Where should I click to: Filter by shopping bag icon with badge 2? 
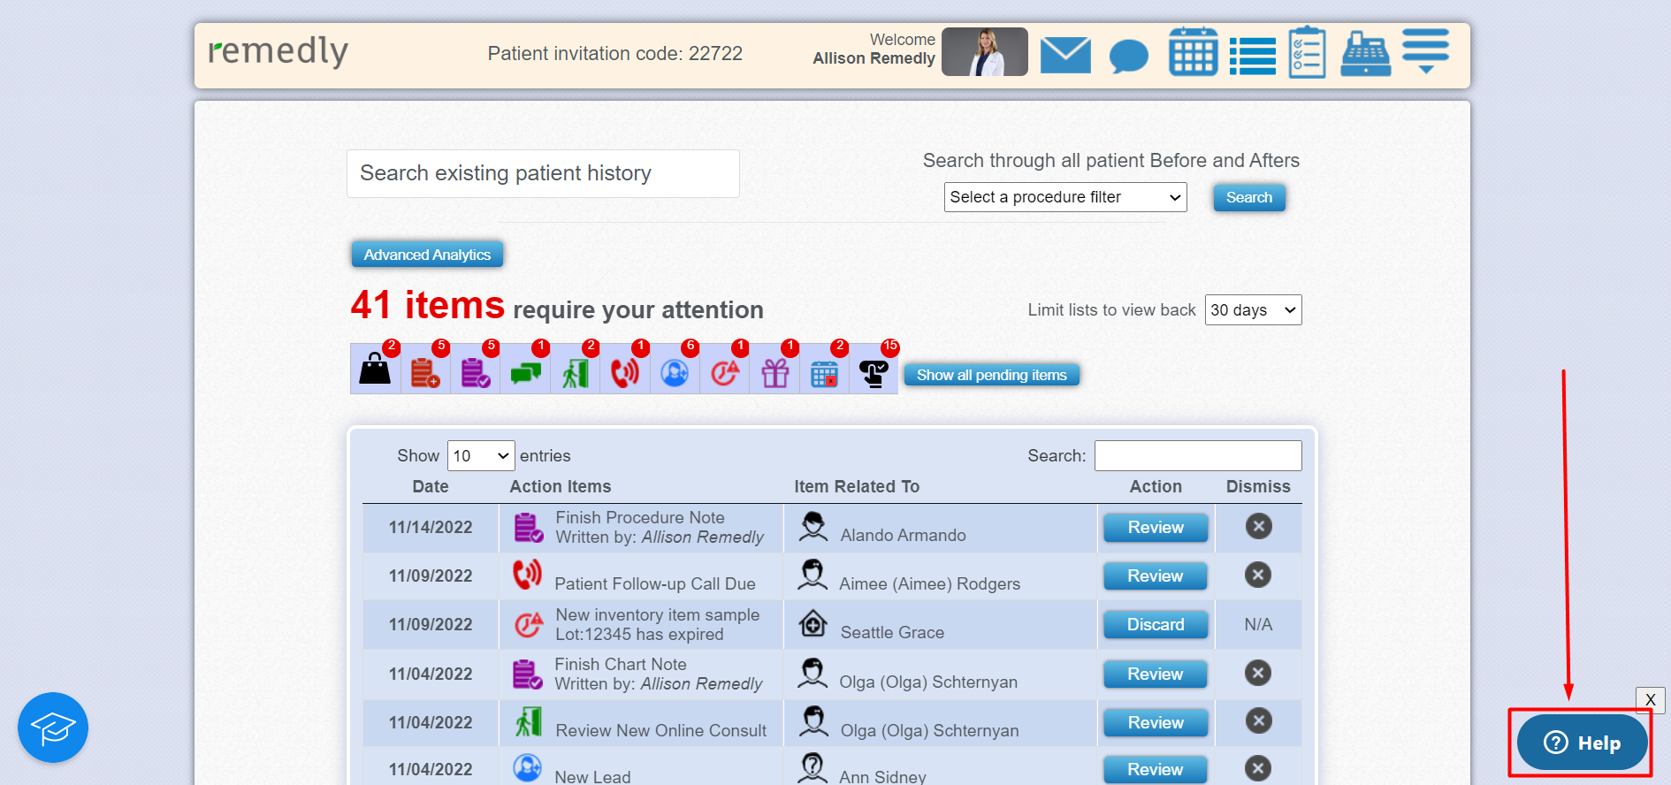tap(375, 370)
